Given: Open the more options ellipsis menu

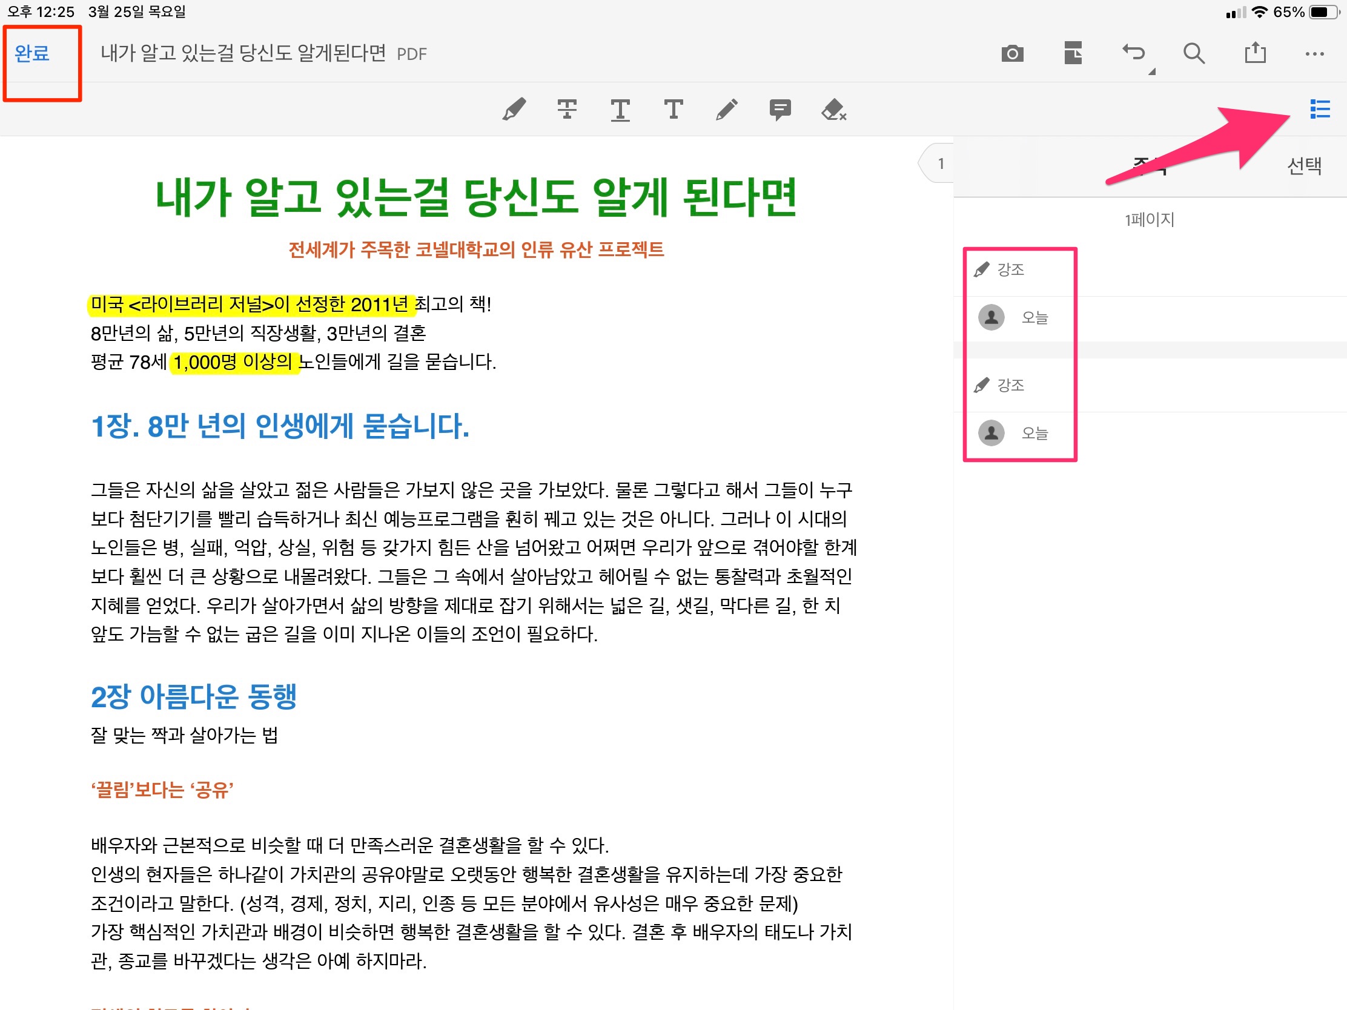Looking at the screenshot, I should (x=1315, y=53).
